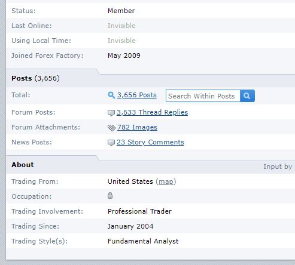Click the 'Occupation:' label
This screenshot has width=295, height=265.
32,196
